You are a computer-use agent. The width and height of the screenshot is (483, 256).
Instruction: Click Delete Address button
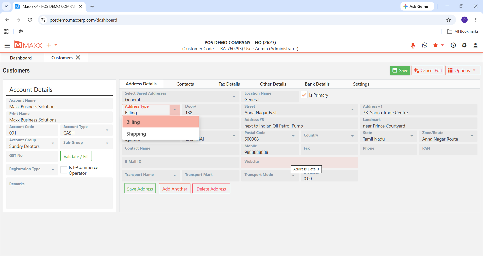tap(211, 188)
